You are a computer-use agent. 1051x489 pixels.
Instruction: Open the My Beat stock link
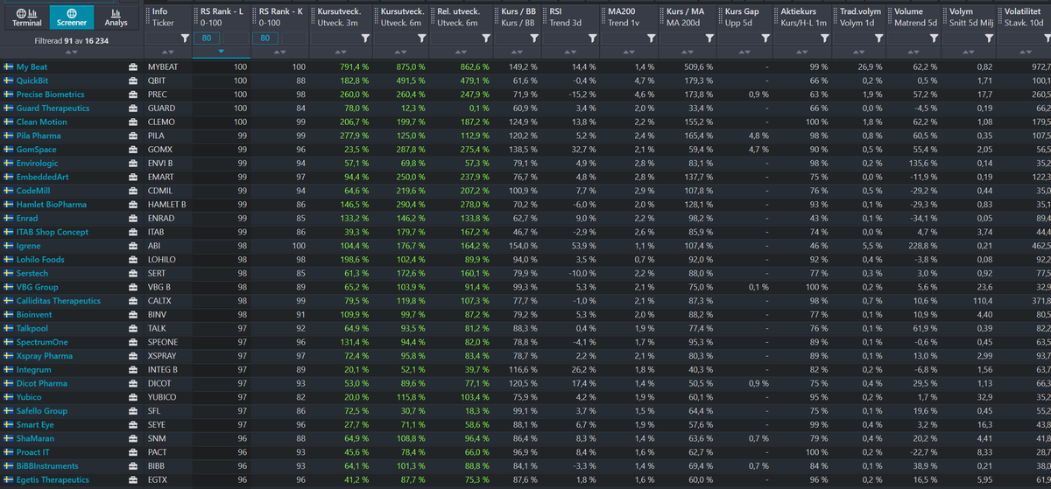coord(32,66)
